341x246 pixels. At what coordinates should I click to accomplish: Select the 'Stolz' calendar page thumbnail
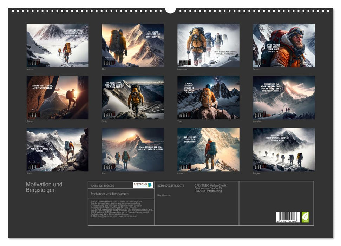point(133,97)
